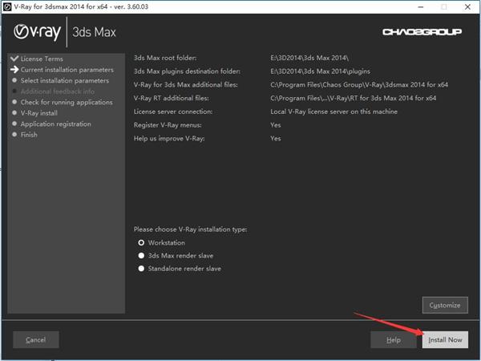Choose 3ds Max render slave option
481x361 pixels.
[141, 255]
